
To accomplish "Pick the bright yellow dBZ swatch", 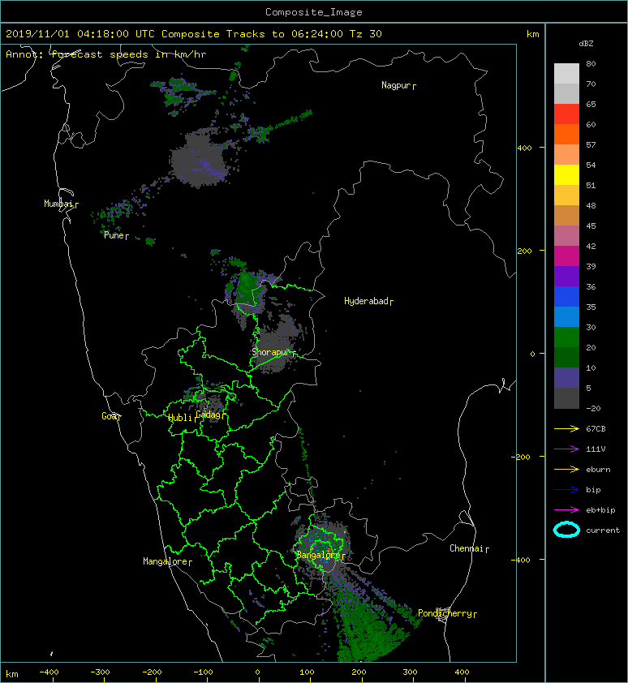I will click(x=566, y=175).
